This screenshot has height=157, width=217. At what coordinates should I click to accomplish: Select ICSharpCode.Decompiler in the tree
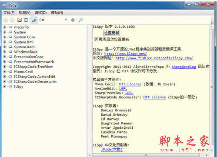[x=35, y=81]
